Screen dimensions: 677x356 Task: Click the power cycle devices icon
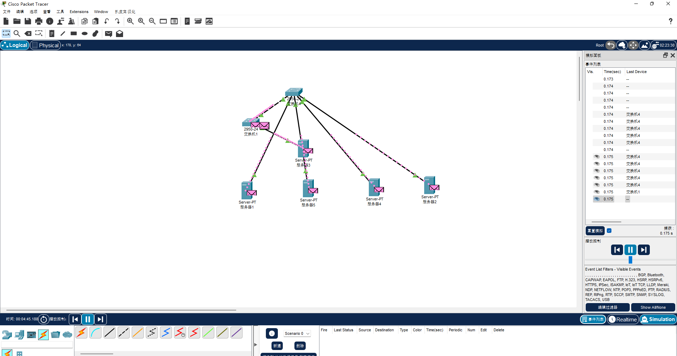[44, 319]
